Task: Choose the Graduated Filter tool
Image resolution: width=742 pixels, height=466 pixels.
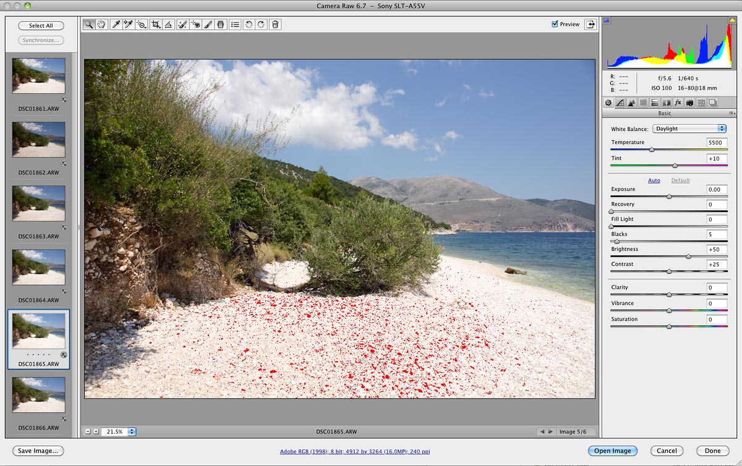Action: (220, 25)
